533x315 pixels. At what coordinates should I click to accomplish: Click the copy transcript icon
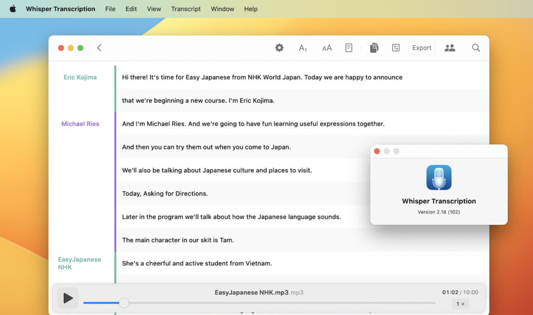coord(374,47)
